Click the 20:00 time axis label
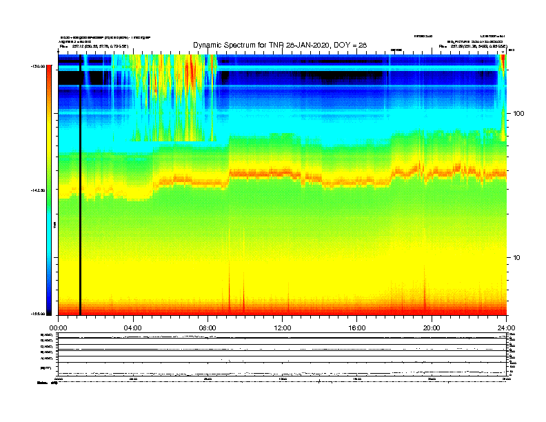This screenshot has width=546, height=422. (x=432, y=328)
